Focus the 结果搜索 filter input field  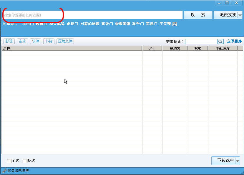(x=201, y=42)
